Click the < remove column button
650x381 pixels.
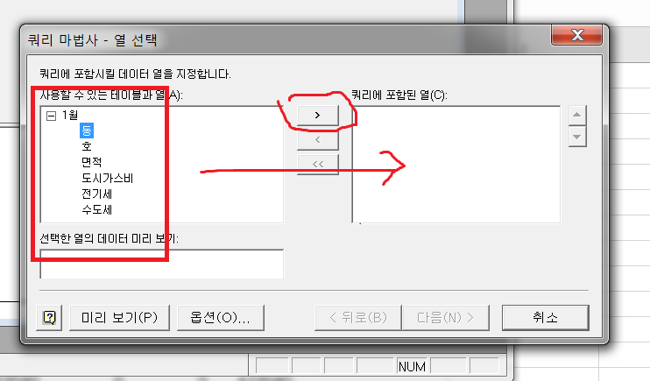(317, 140)
